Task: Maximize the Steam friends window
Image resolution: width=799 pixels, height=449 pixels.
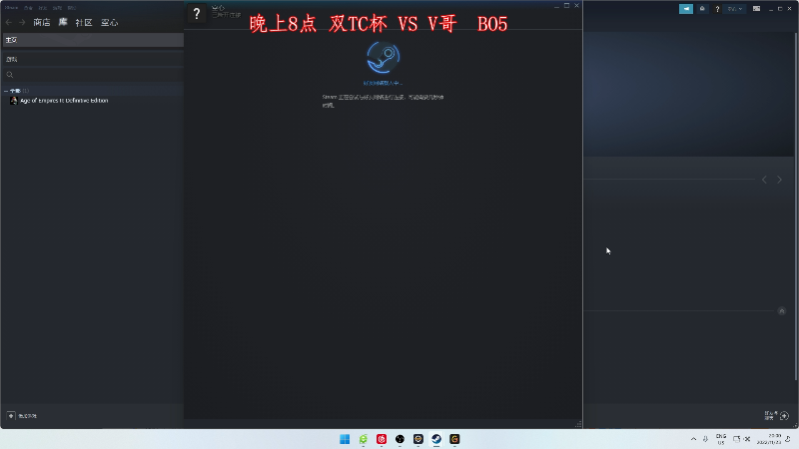Action: click(x=566, y=6)
